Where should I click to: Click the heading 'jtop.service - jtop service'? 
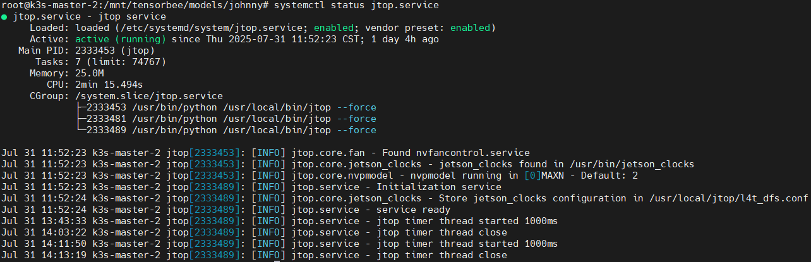pos(90,16)
